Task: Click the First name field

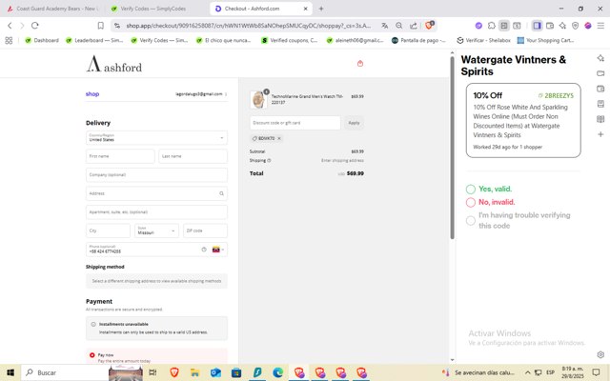Action: click(120, 156)
